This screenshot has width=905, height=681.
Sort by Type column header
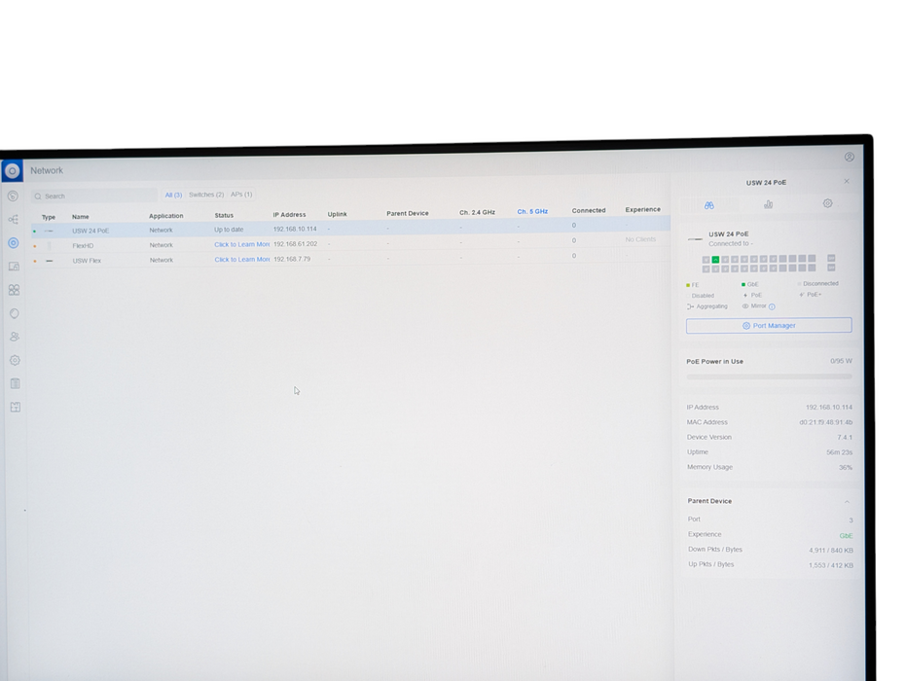point(49,217)
